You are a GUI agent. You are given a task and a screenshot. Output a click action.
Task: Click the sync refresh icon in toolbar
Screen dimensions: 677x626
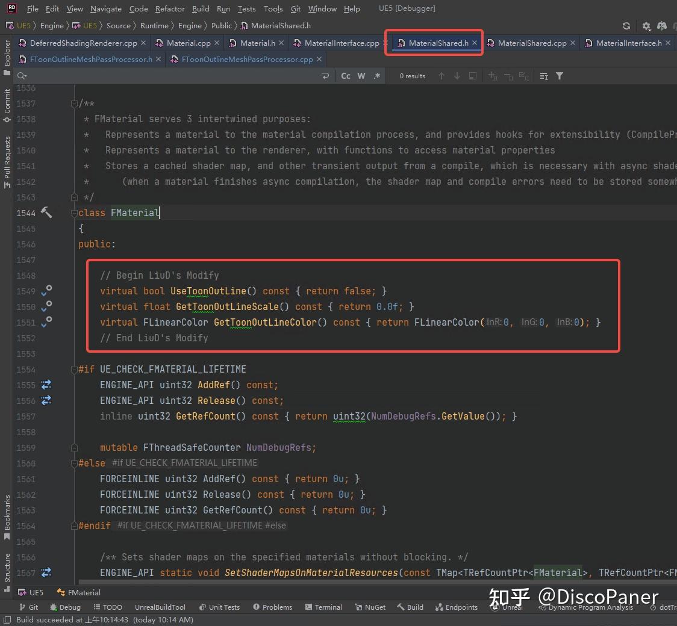(626, 26)
